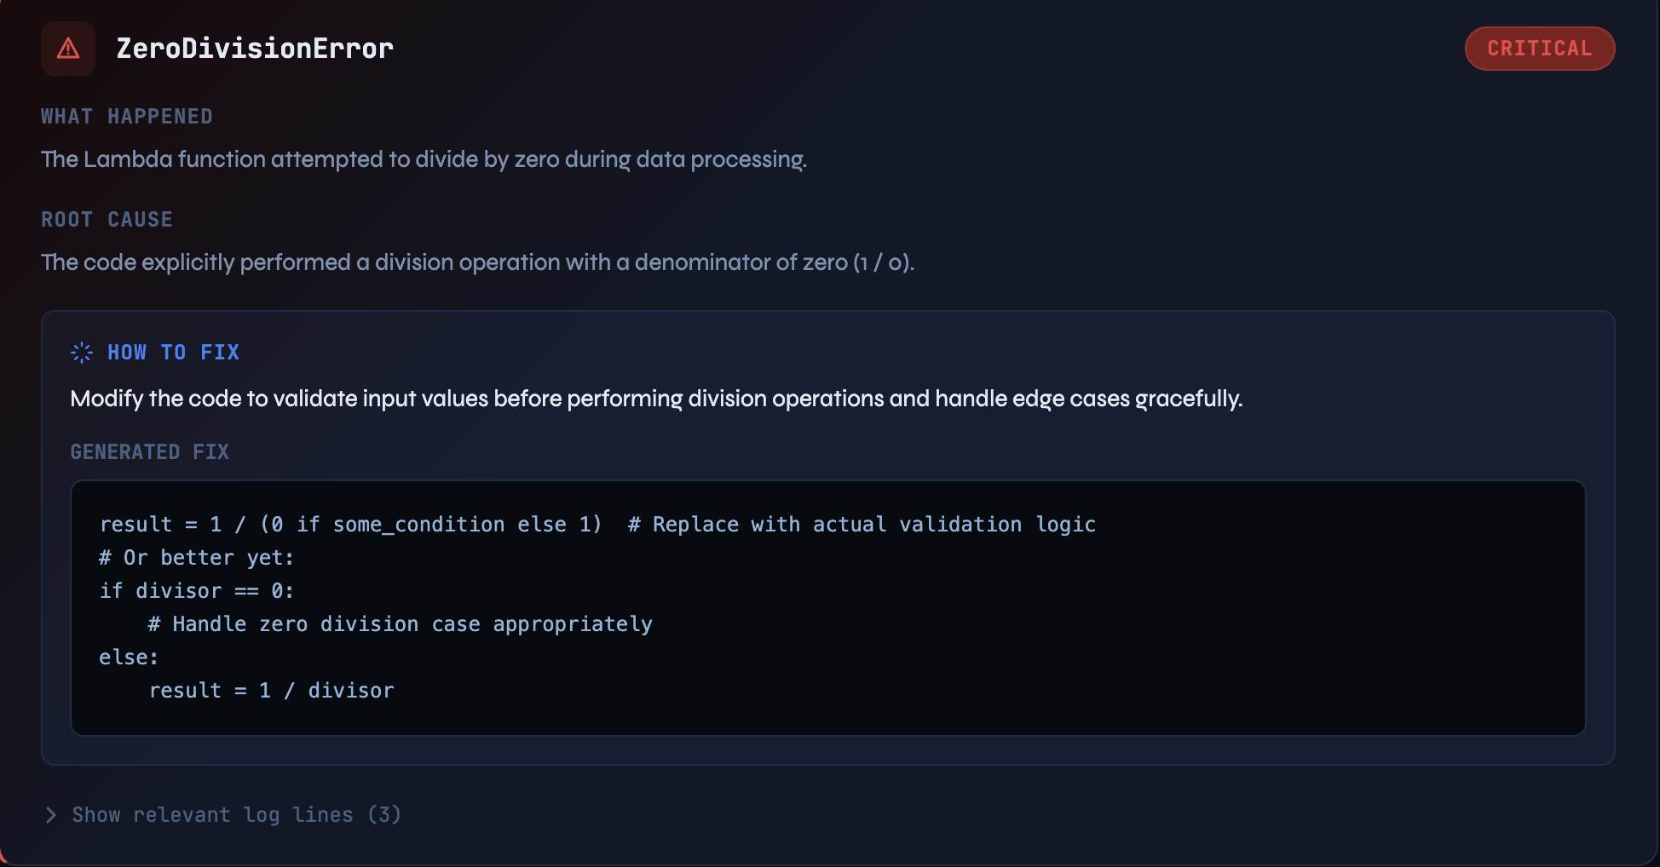
Task: Click the 'Replace with actual validation logic' comment
Action: coord(862,525)
